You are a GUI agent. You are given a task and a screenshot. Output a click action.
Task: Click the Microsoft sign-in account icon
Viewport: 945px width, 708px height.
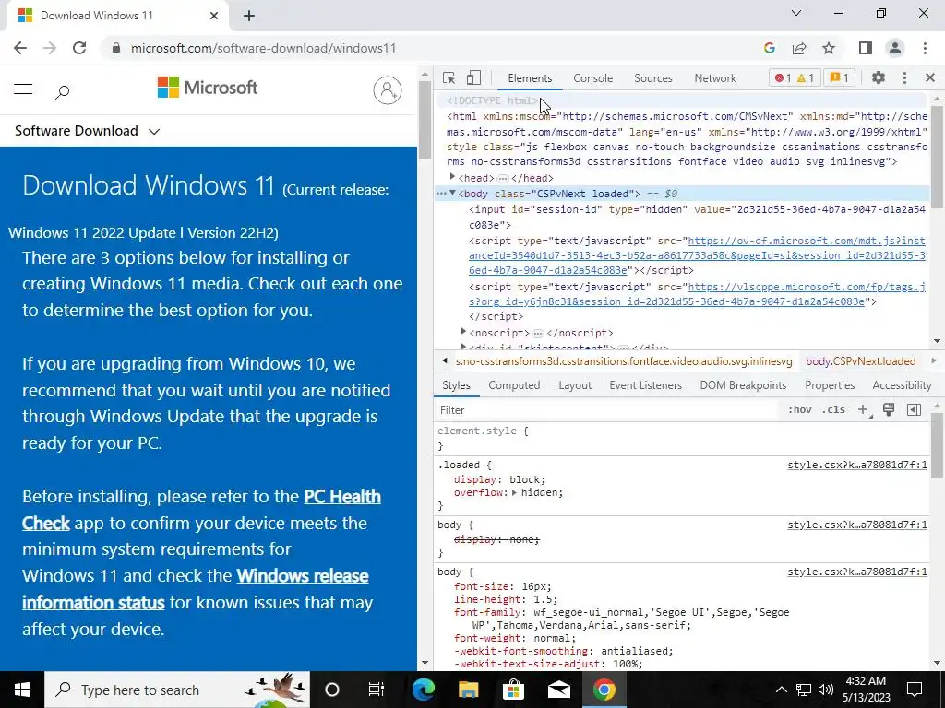388,90
